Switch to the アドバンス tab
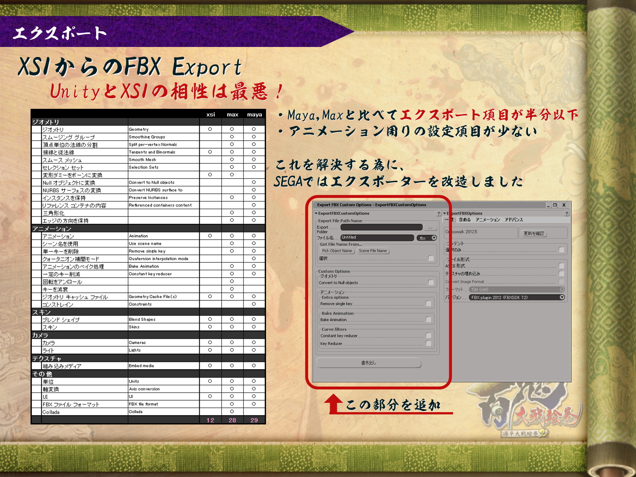The height and width of the screenshot is (477, 636). 514,220
